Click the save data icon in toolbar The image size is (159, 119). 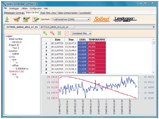pyautogui.click(x=26, y=19)
